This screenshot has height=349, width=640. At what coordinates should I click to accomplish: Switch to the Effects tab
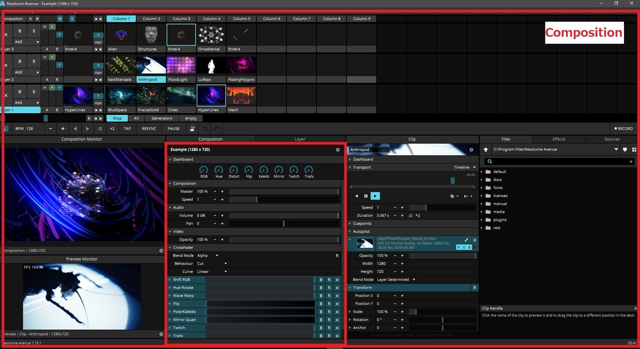[x=559, y=139]
